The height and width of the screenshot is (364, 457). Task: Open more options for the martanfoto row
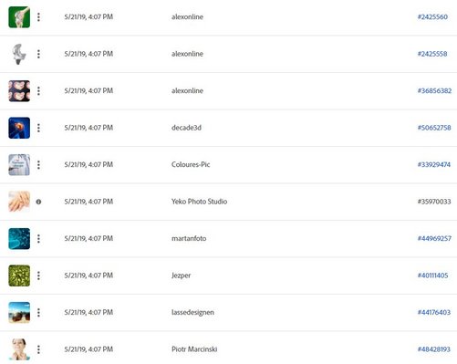point(38,239)
